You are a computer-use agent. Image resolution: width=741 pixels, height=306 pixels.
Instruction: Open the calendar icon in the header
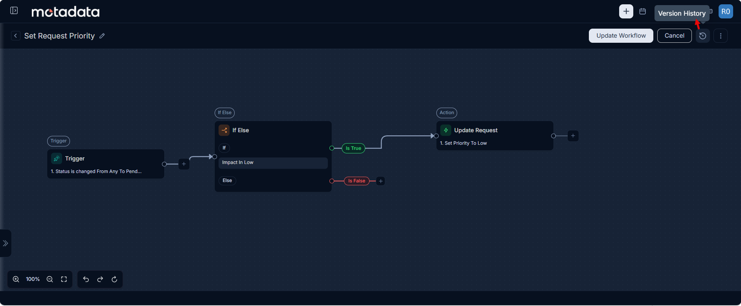point(643,11)
